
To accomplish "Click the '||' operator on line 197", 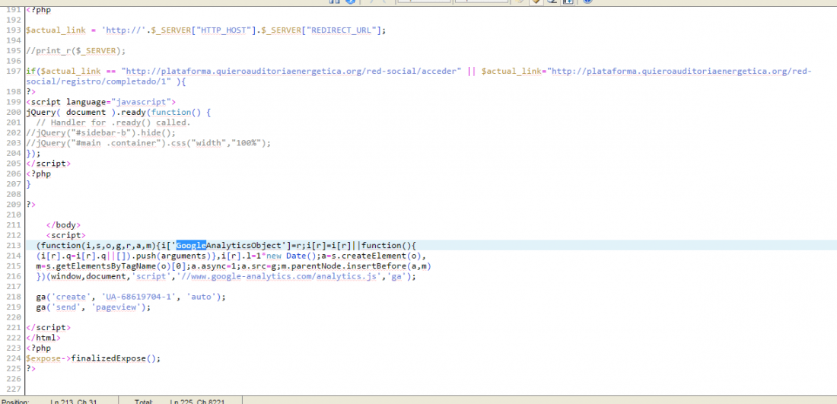I will tap(471, 72).
